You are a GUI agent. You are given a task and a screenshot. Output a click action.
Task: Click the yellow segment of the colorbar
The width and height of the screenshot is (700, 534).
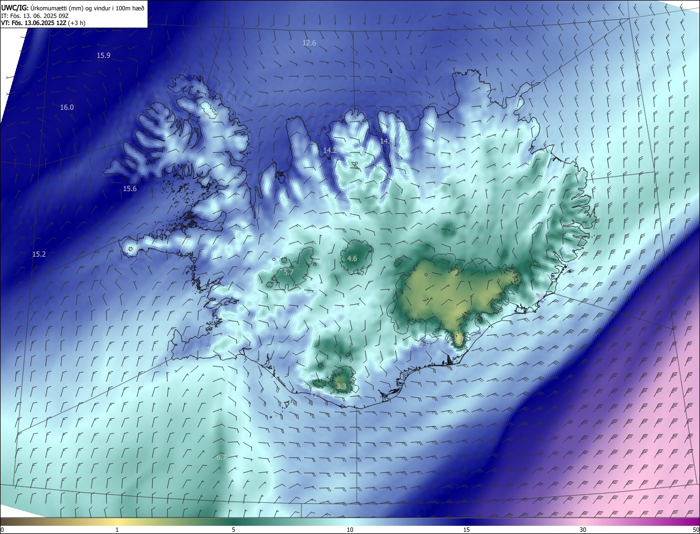117,521
